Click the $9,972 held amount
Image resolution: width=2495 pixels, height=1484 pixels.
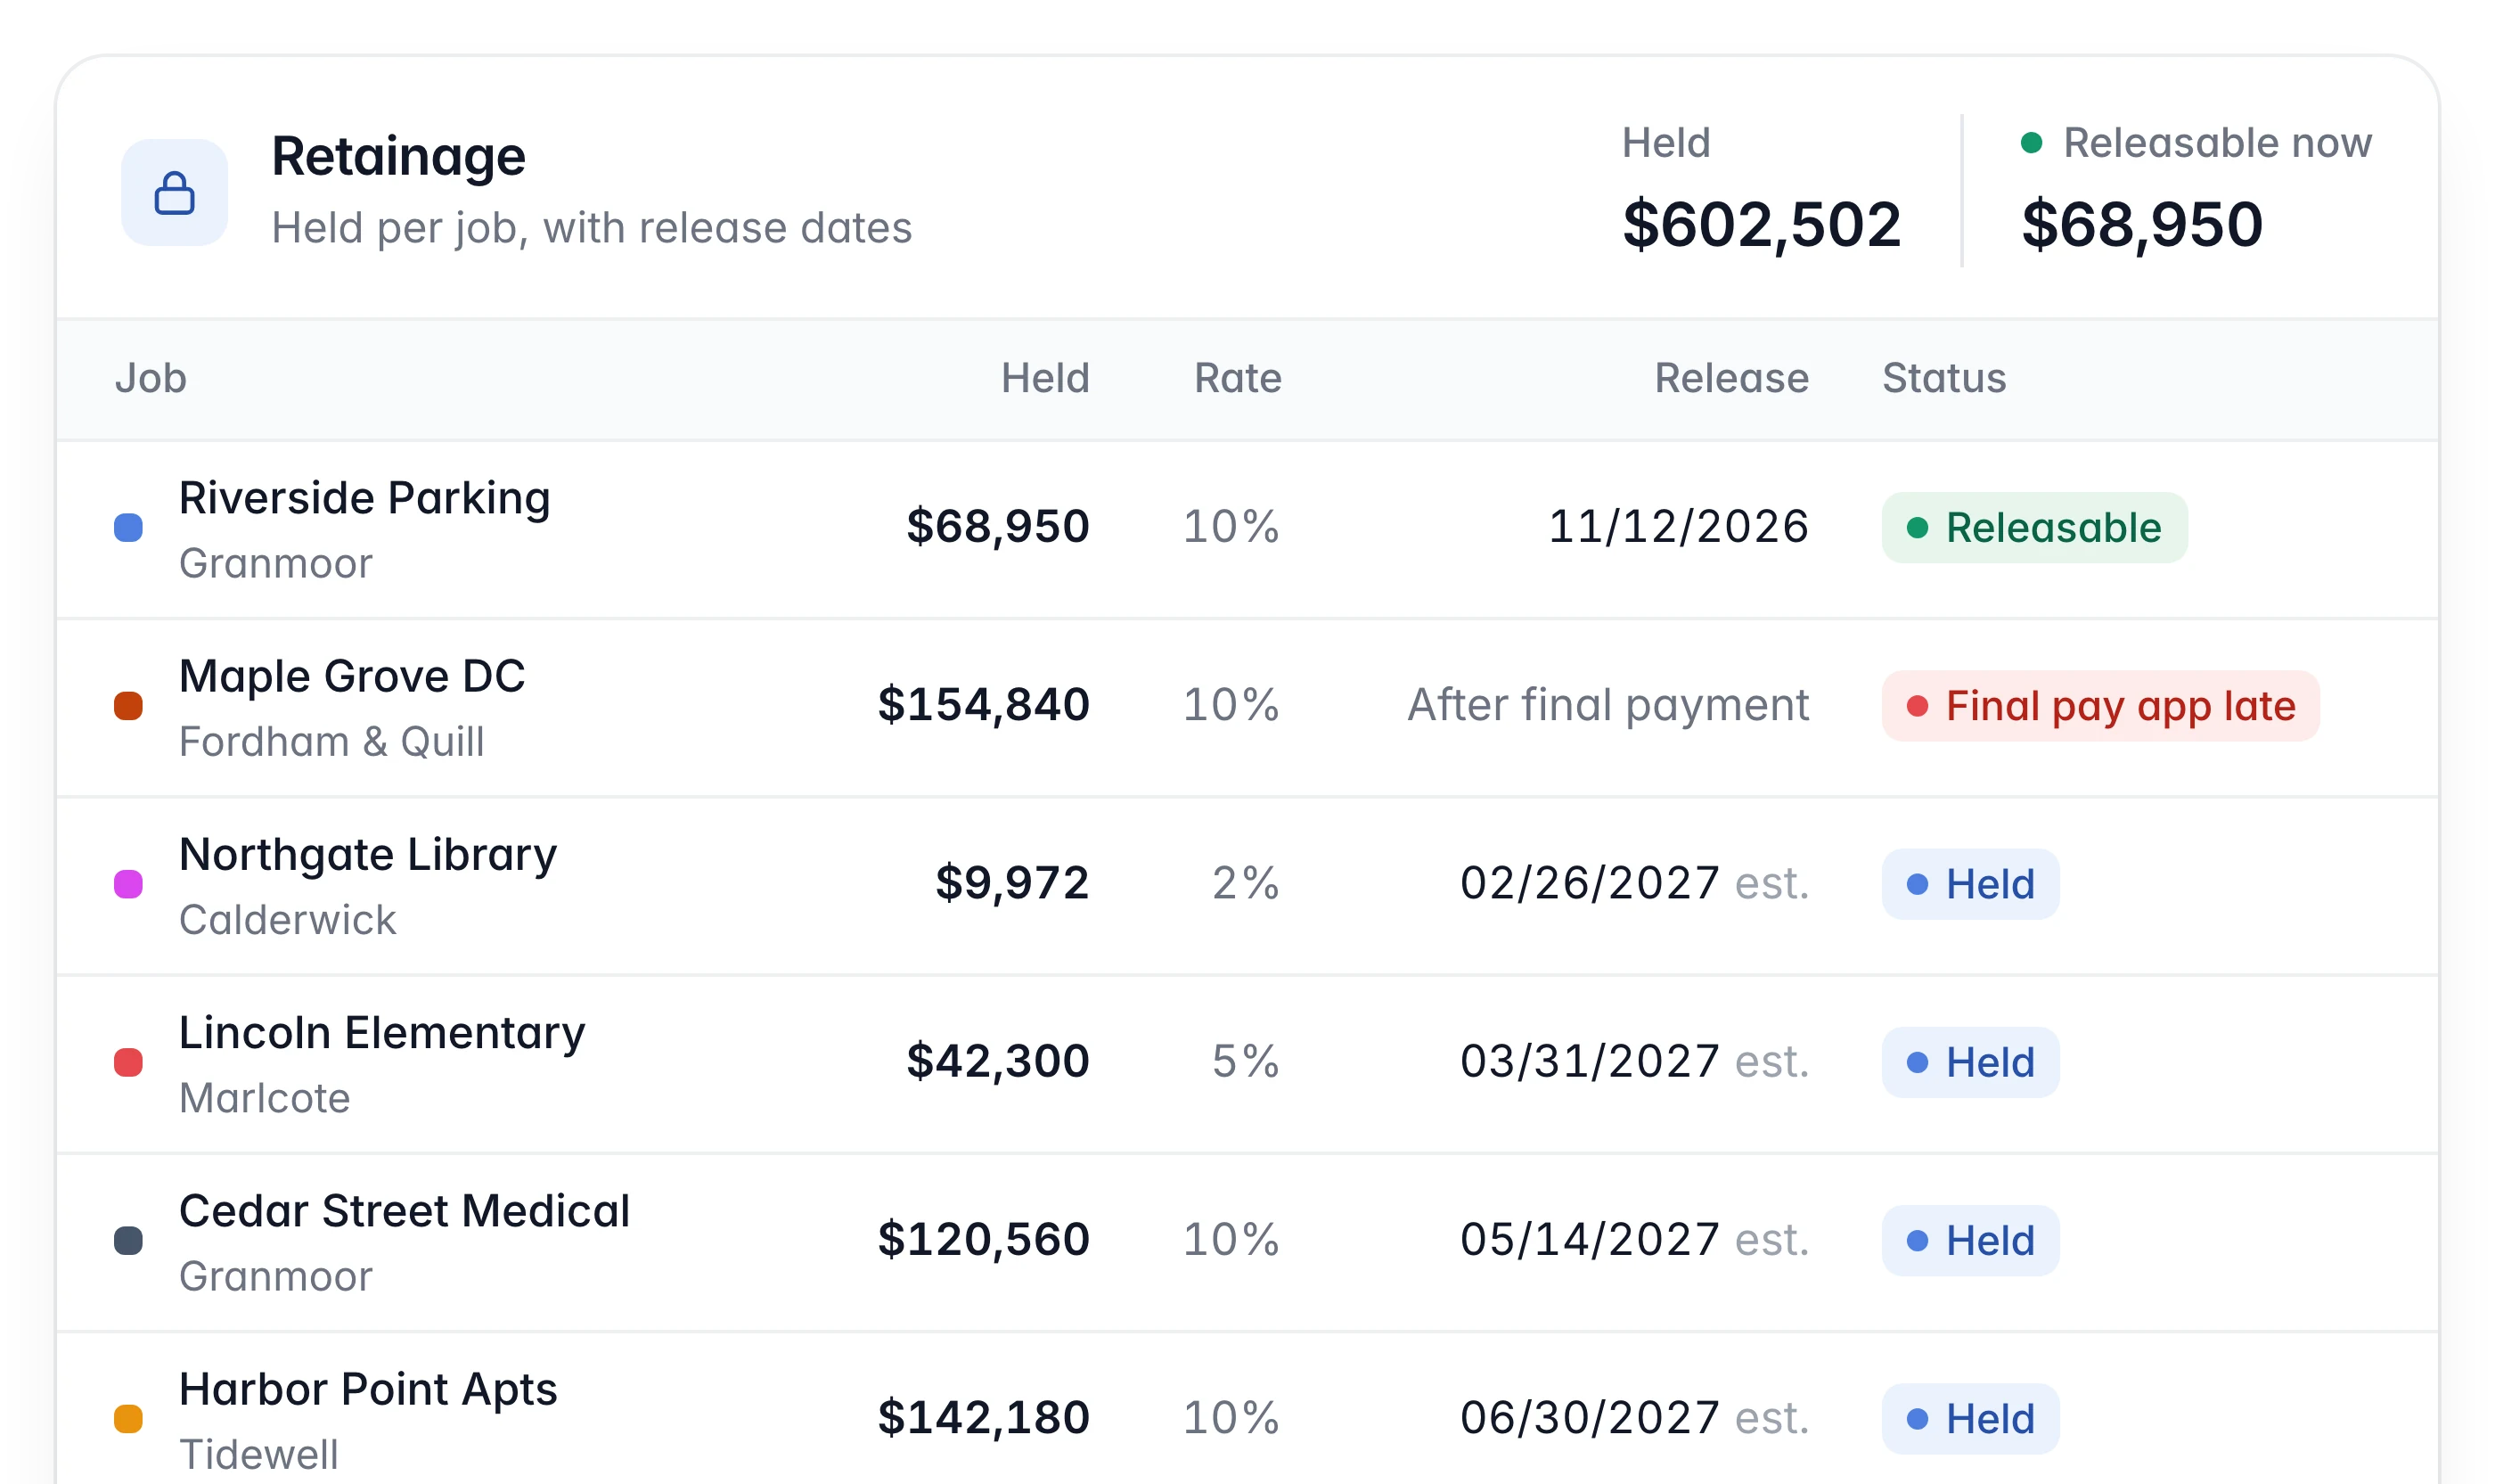[x=1012, y=883]
